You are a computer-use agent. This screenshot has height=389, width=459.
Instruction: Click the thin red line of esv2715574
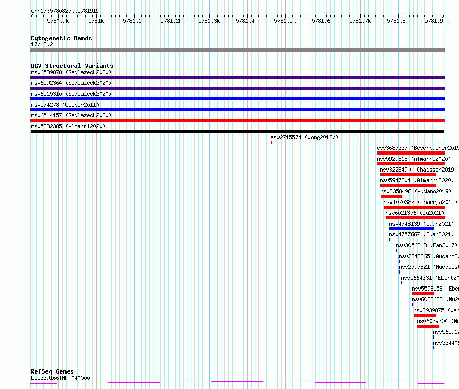pyautogui.click(x=357, y=142)
